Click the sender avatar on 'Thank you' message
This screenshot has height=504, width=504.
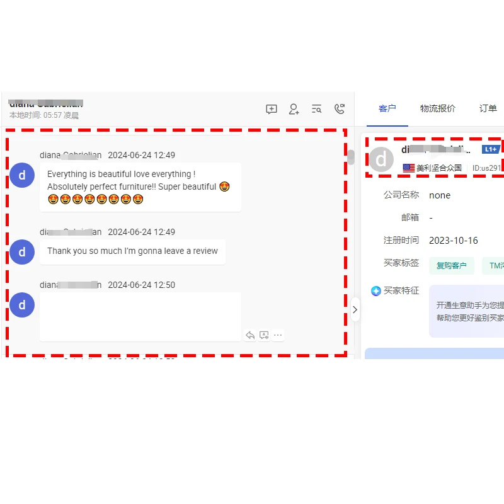click(x=22, y=252)
